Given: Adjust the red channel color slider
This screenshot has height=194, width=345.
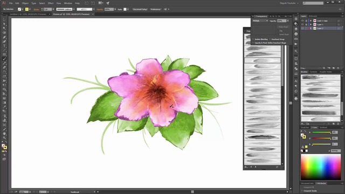Looking at the screenshot, I should [x=321, y=132].
